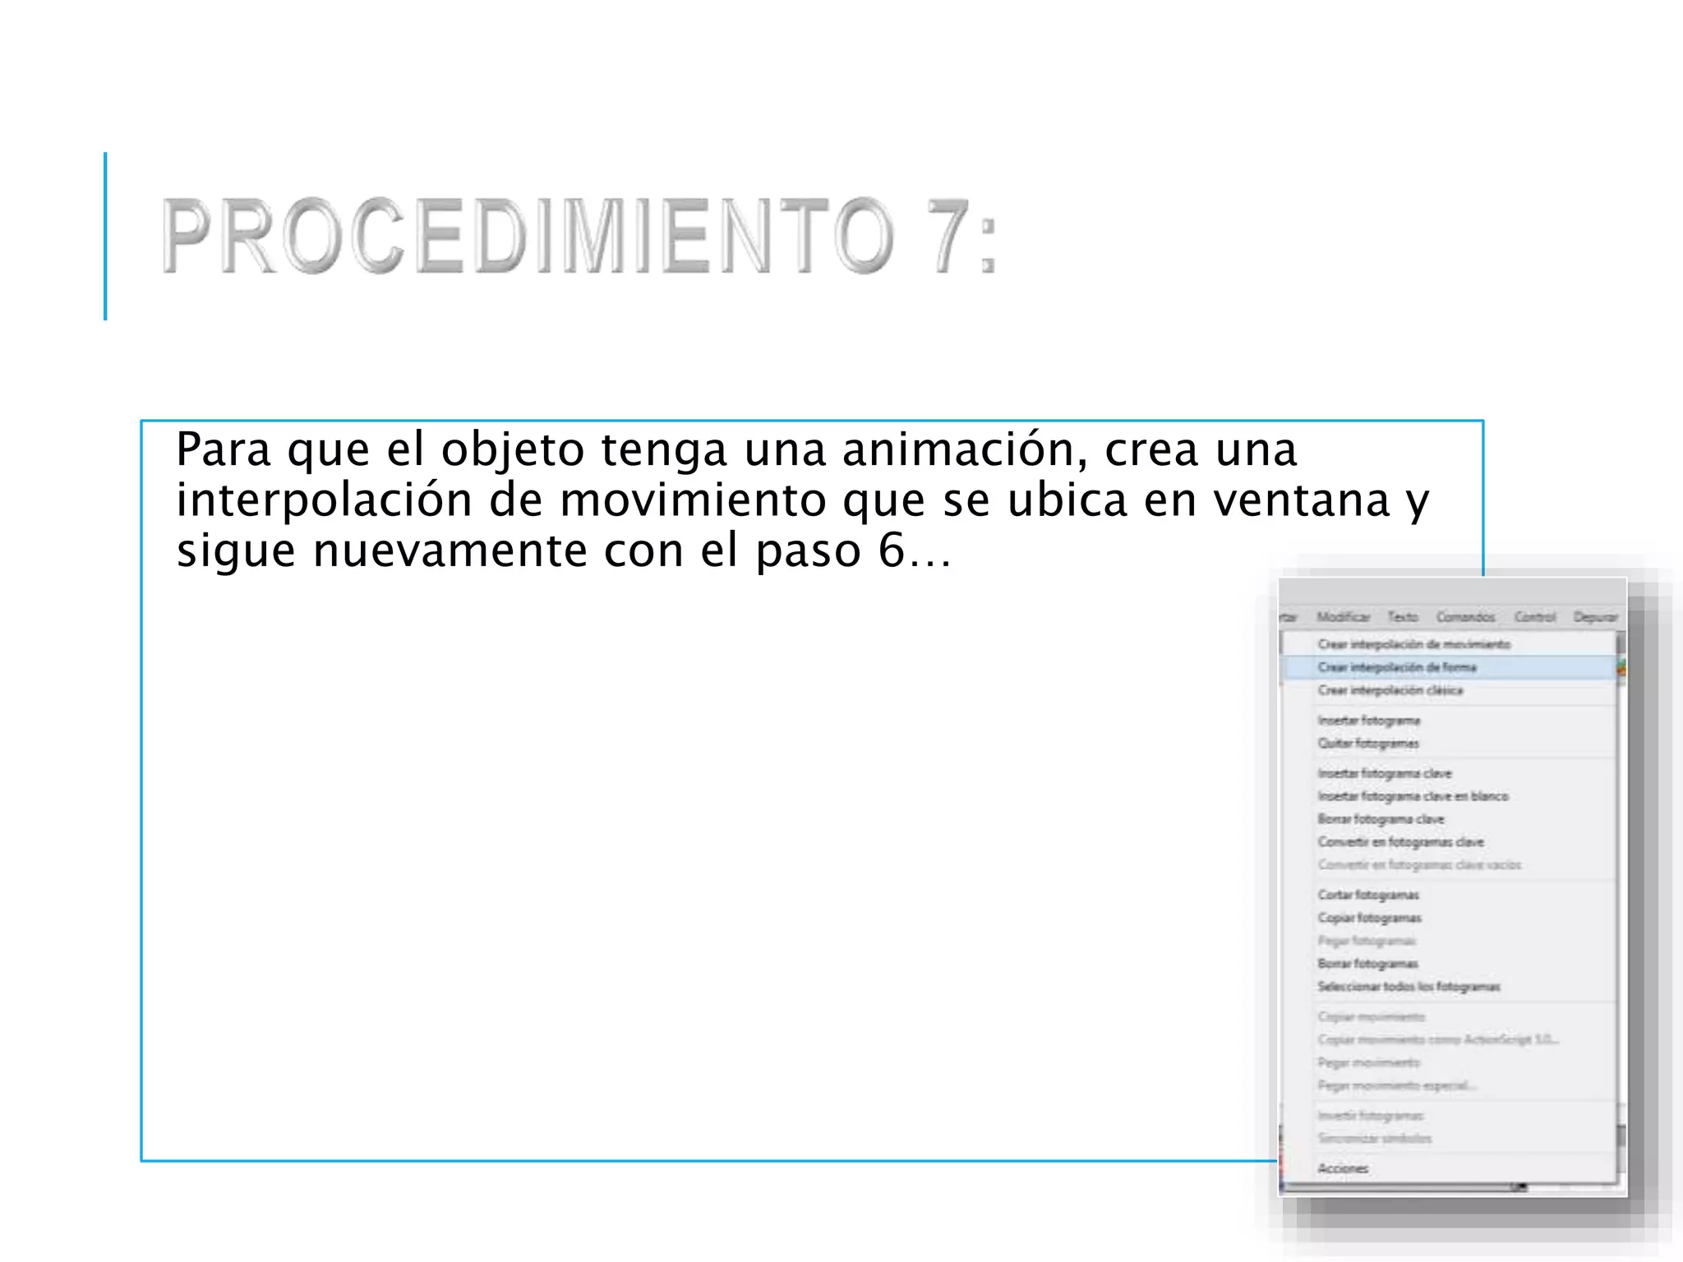This screenshot has width=1683, height=1262.
Task: Select Borrar fotogramas entry
Action: tap(1449, 964)
